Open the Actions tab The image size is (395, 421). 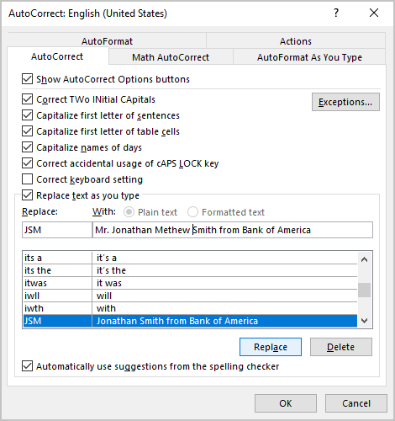pos(296,41)
